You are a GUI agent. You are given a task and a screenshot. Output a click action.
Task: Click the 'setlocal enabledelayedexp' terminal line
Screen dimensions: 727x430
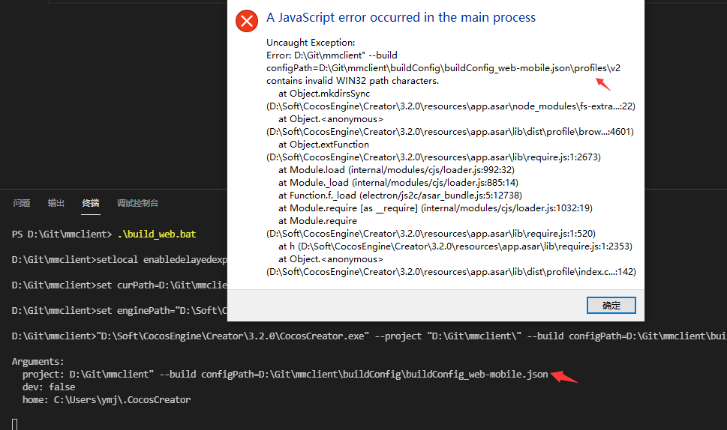pyautogui.click(x=119, y=260)
